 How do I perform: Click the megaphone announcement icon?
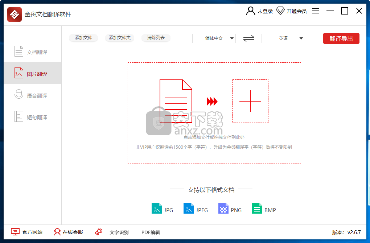tap(99, 232)
